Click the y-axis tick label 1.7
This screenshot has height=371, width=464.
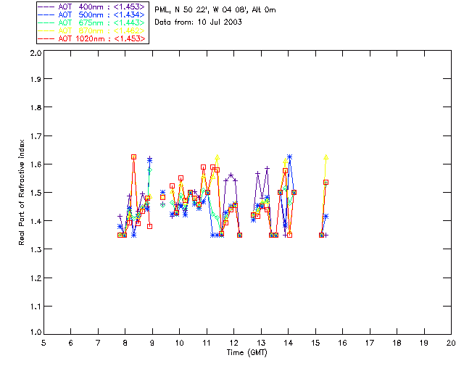point(36,136)
